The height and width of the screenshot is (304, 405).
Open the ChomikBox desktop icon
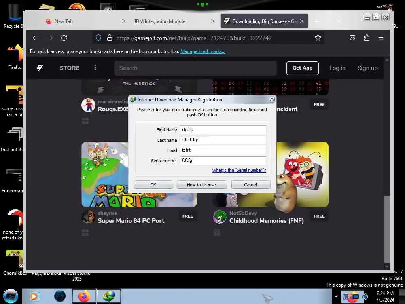click(x=14, y=263)
